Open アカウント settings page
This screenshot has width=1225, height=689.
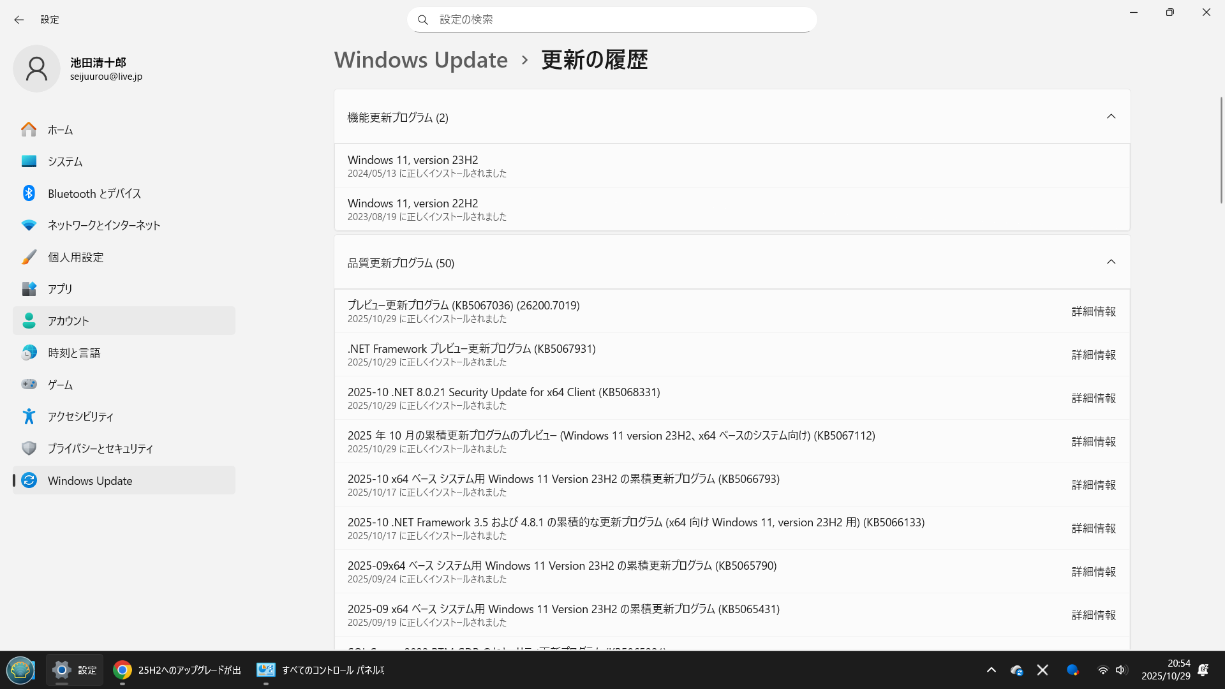click(x=124, y=321)
